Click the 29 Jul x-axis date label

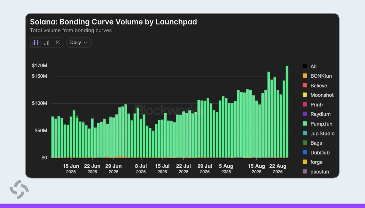pos(205,166)
